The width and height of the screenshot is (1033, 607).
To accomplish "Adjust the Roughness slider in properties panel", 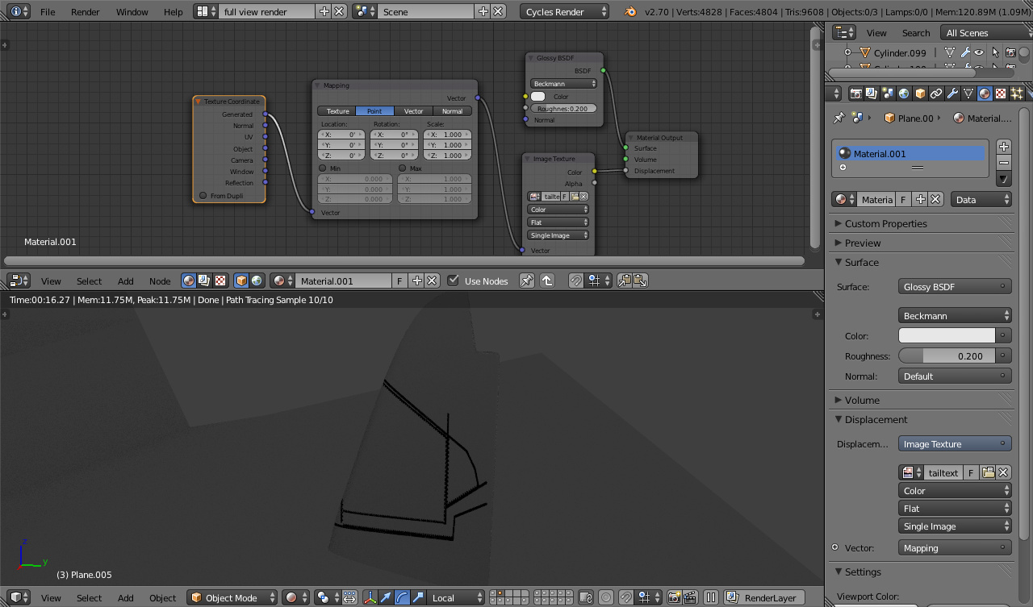I will click(x=947, y=355).
